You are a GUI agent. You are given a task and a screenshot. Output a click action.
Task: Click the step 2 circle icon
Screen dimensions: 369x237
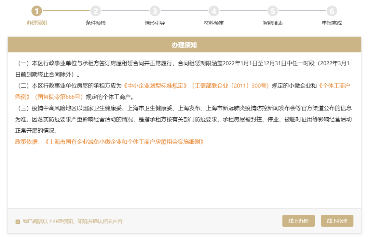[96, 11]
